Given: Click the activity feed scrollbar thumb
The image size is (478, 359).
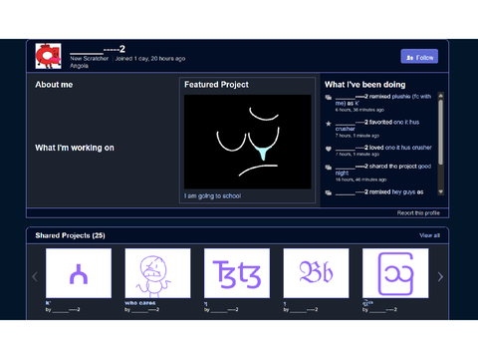Looking at the screenshot, I should coord(441,132).
